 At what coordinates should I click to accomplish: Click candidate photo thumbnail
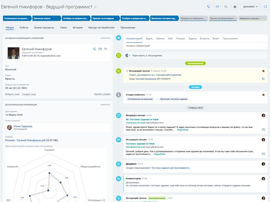13,53
